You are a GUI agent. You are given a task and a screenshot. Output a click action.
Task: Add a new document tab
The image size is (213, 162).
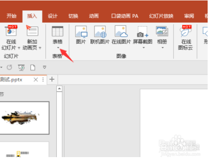(52, 79)
